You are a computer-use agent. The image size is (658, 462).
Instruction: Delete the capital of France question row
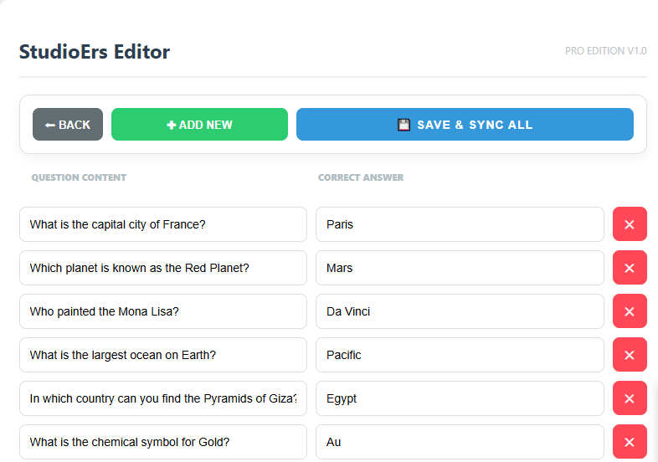click(630, 224)
